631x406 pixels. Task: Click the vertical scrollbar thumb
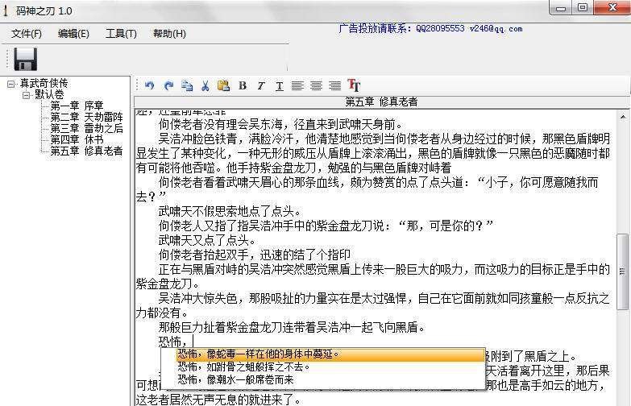623,271
